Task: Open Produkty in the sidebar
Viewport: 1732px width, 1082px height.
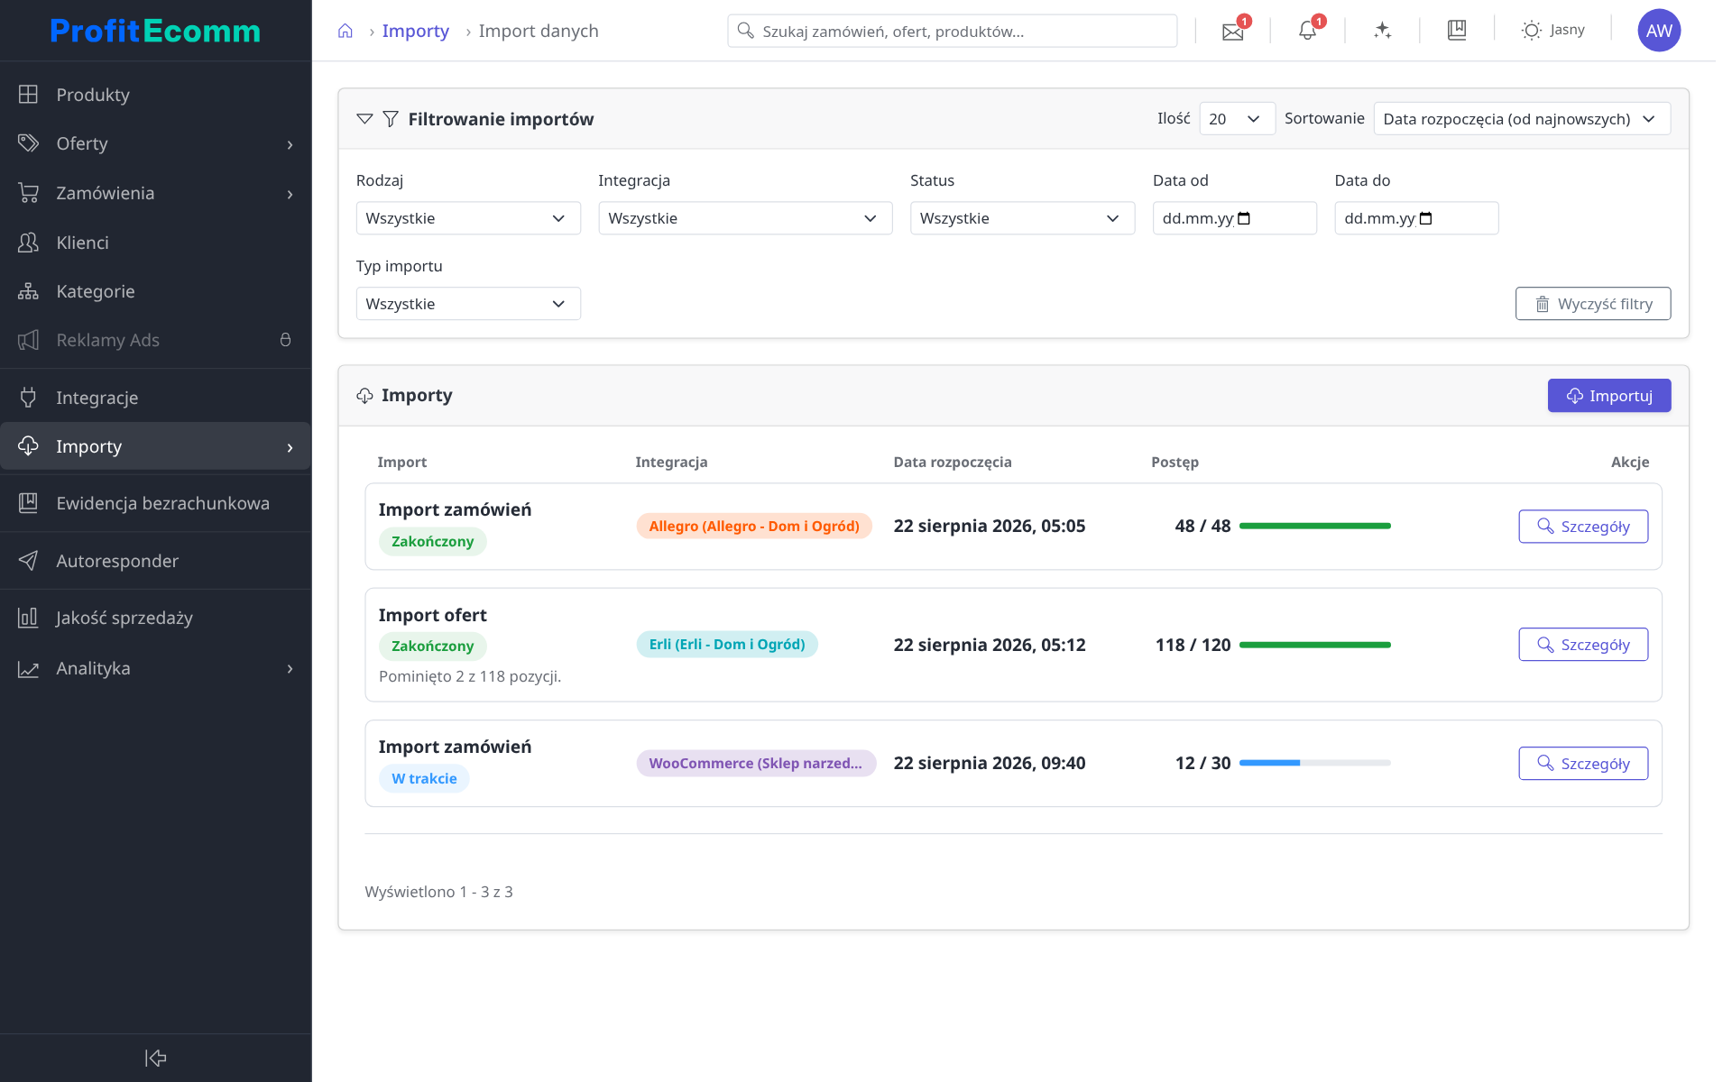Action: tap(155, 95)
